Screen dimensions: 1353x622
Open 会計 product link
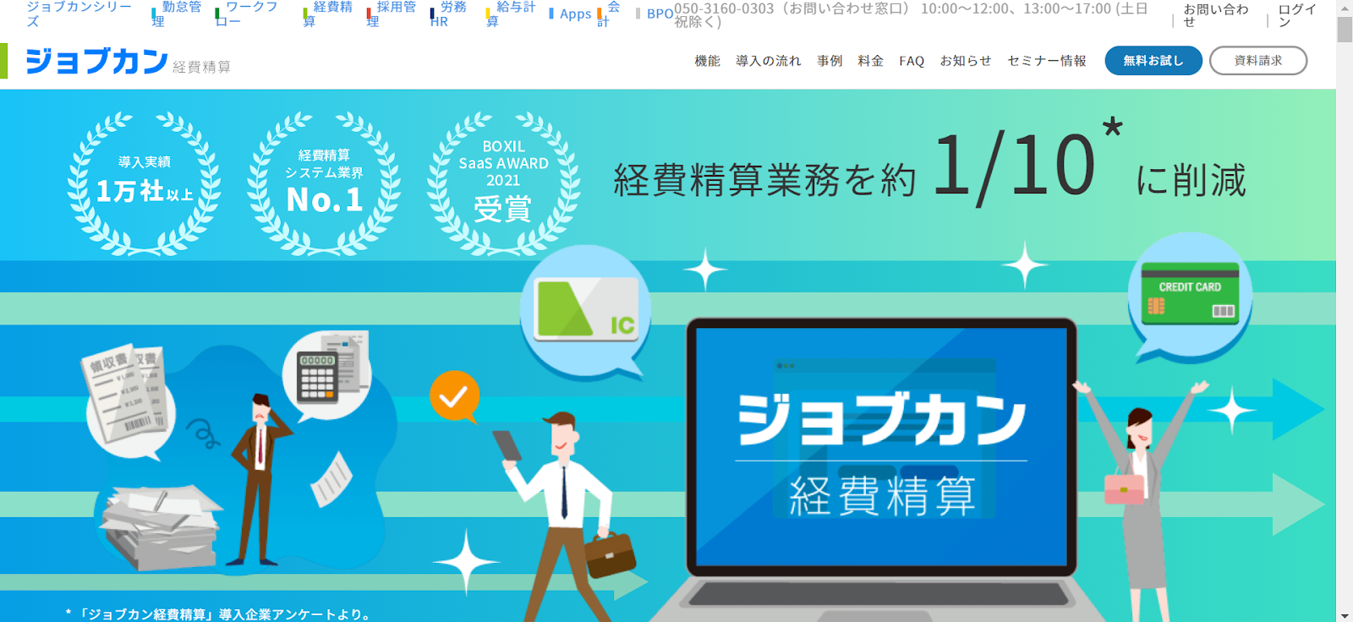pos(609,14)
